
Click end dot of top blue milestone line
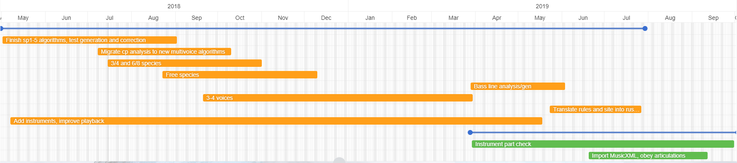[x=645, y=28]
